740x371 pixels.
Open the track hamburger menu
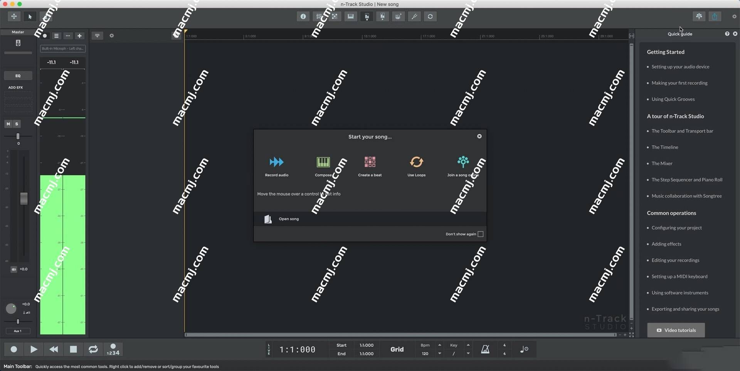click(x=56, y=36)
